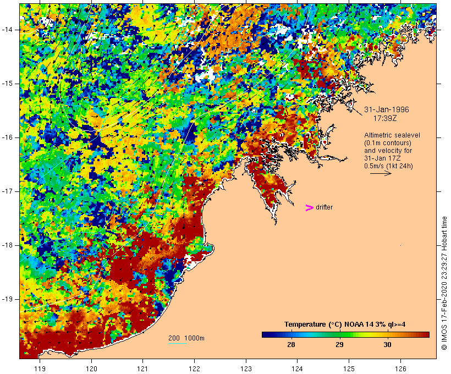Click latitude label -16
451x374 pixels.
point(7,137)
